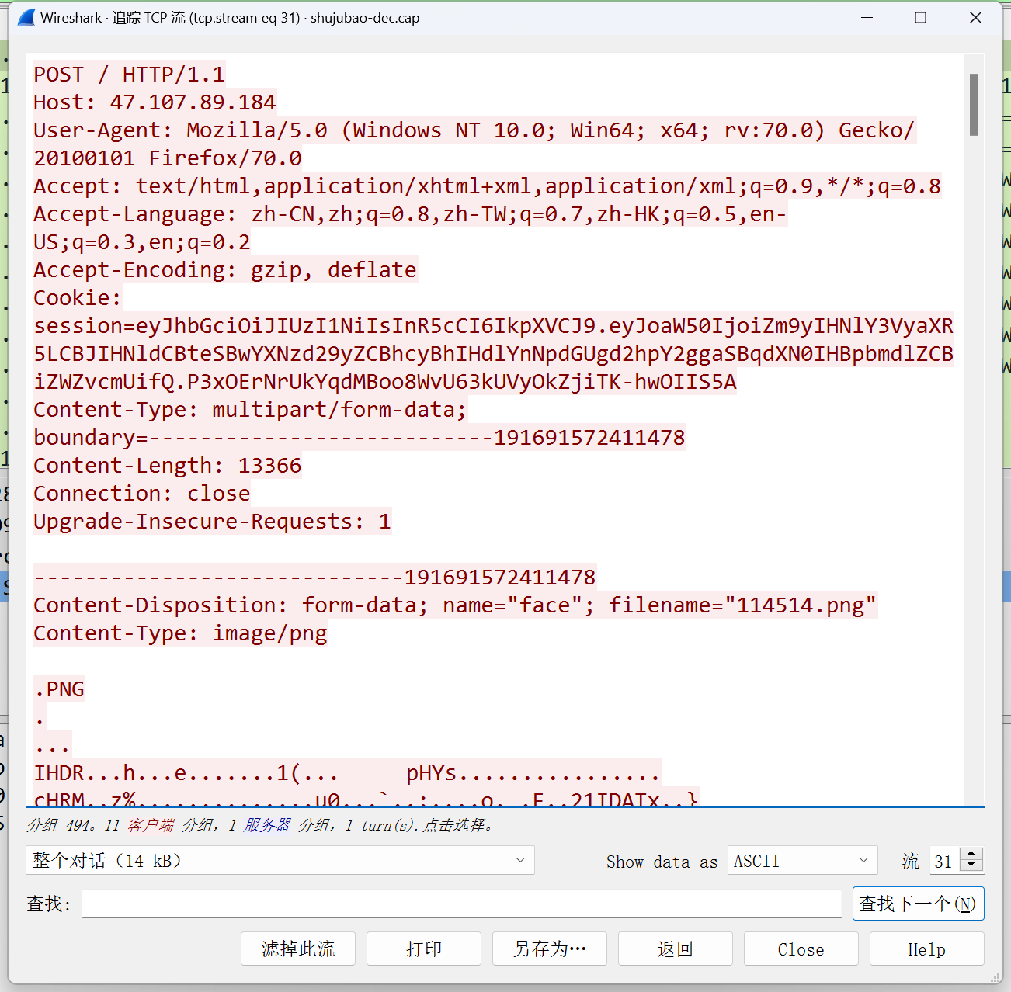This screenshot has height=992, width=1011.
Task: Open the 整个对话 (14 kB) dropdown
Action: tap(280, 860)
